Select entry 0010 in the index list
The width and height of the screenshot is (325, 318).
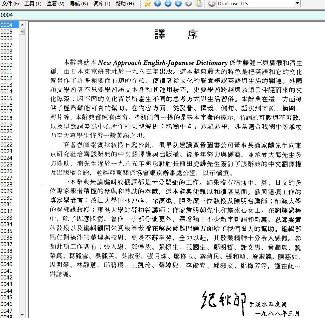[9, 65]
